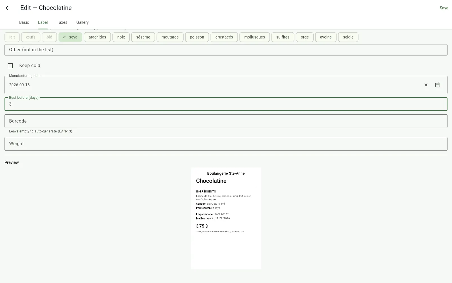Viewport: 452px width, 283px height.
Task: Switch to the Basic tab
Action: [24, 22]
